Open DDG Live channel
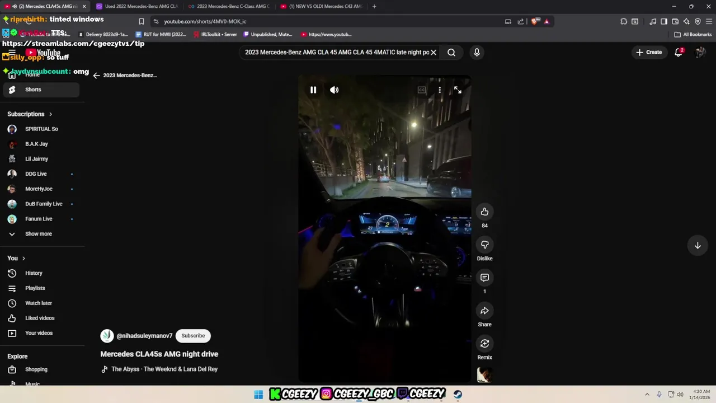The image size is (716, 403). point(41,174)
